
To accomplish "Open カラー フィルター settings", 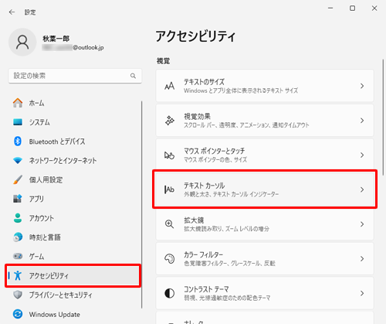I will coord(265,258).
